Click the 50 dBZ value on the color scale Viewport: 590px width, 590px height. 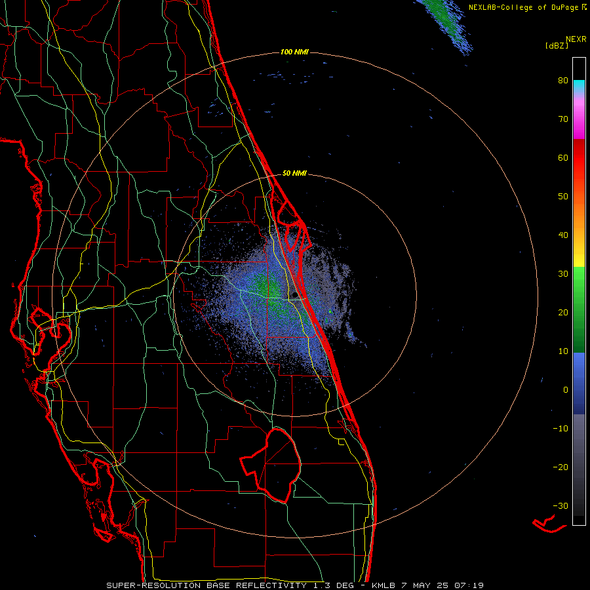[x=563, y=197]
